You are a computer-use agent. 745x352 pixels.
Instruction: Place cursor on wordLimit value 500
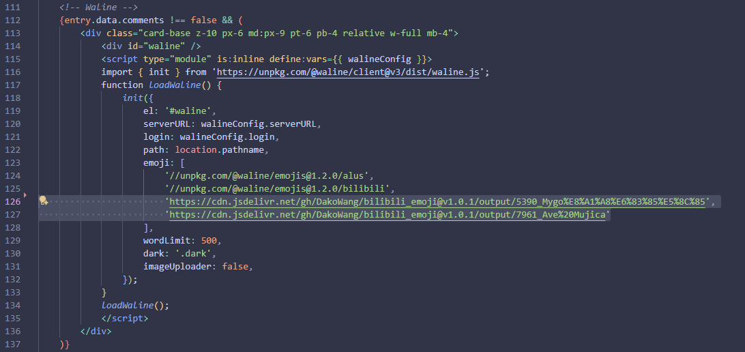[209, 240]
